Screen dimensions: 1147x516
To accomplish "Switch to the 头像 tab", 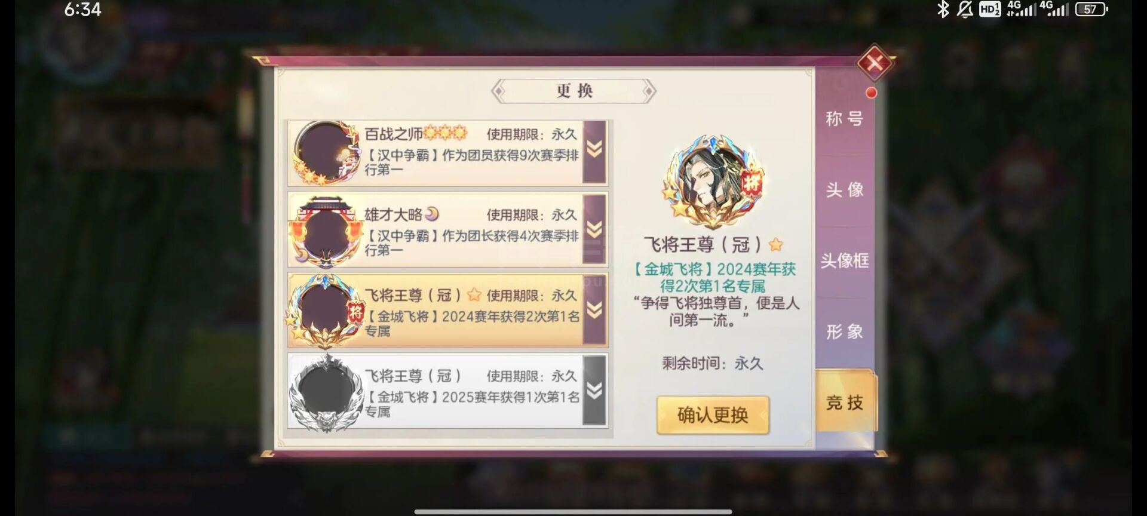I will [x=845, y=190].
